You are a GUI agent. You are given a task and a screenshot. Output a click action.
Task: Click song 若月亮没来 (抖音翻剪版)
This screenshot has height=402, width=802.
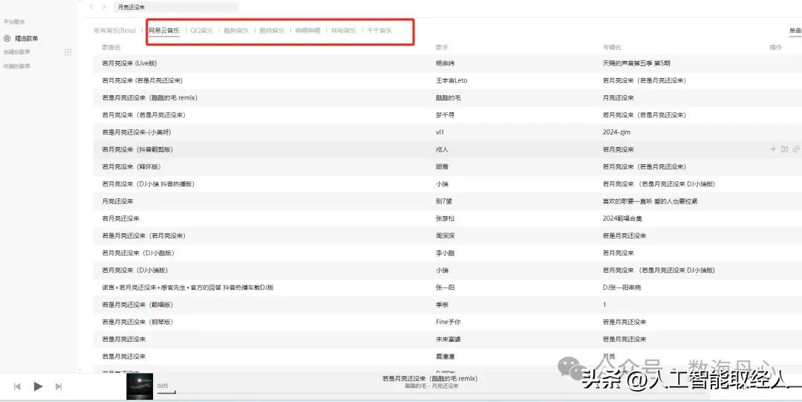(x=137, y=149)
